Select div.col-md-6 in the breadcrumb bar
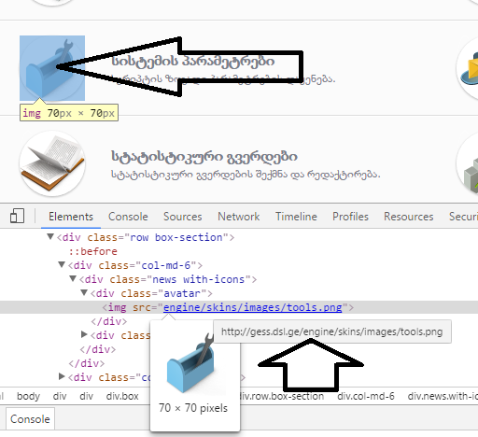The height and width of the screenshot is (437, 478). [x=366, y=396]
